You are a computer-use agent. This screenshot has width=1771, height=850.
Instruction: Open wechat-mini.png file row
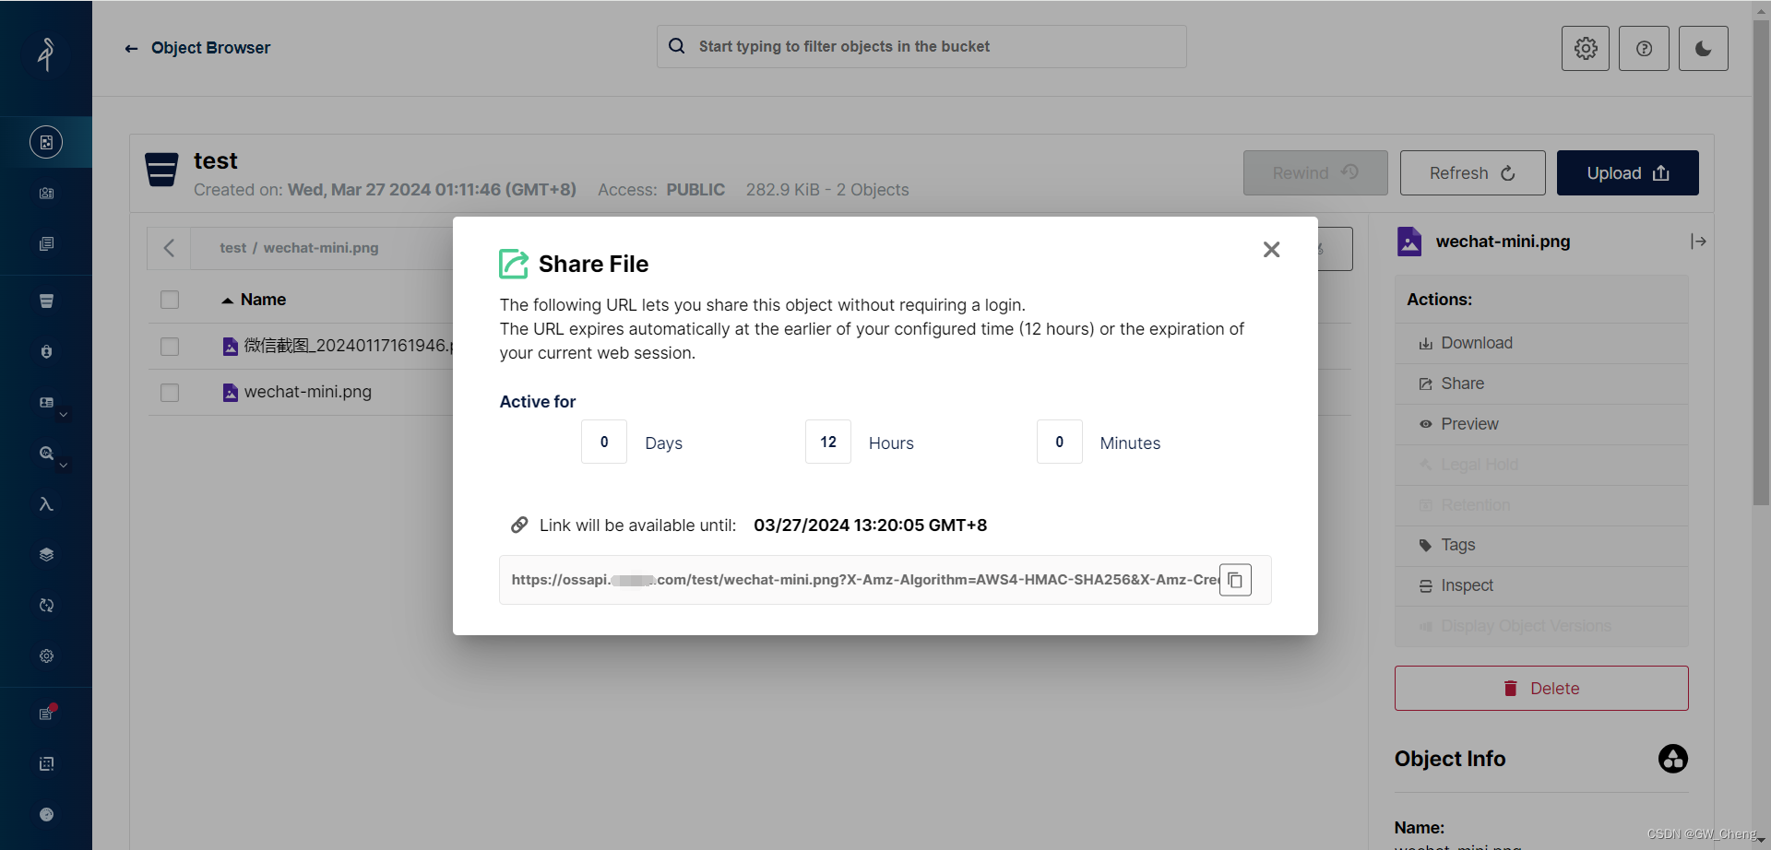pos(297,392)
